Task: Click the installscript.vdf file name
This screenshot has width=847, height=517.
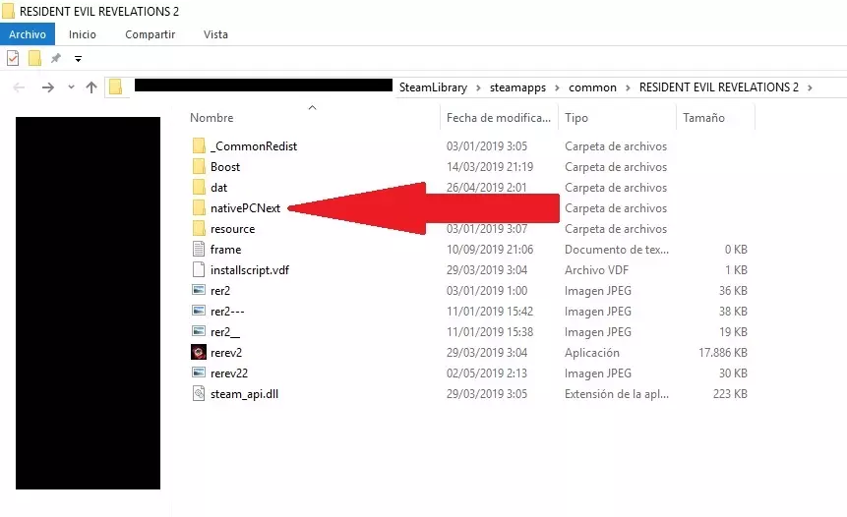Action: 250,270
